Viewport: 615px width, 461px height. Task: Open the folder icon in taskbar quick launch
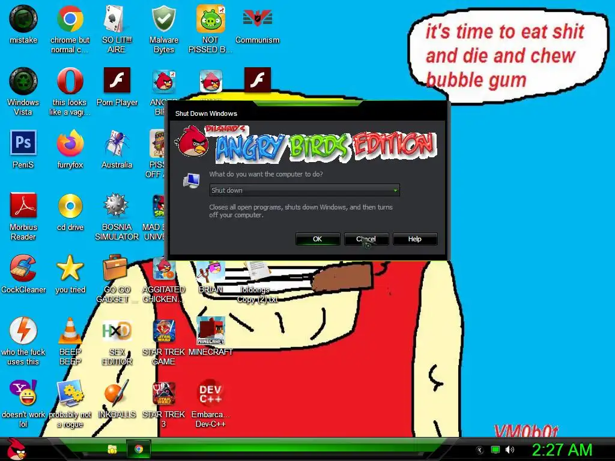[x=112, y=449]
